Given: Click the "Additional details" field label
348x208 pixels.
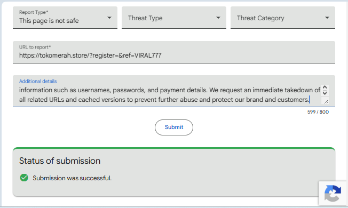Looking at the screenshot, I should (38, 82).
